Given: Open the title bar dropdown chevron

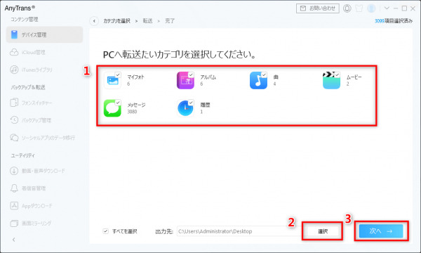Looking at the screenshot, I should (x=387, y=8).
